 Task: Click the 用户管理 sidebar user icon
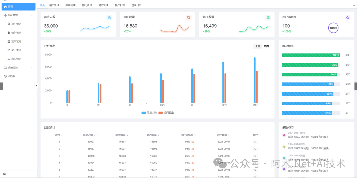[9, 24]
